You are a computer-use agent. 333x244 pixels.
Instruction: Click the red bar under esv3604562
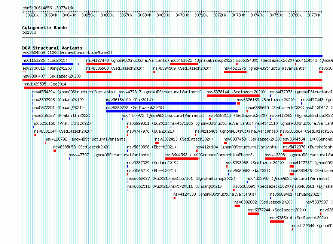point(182,159)
